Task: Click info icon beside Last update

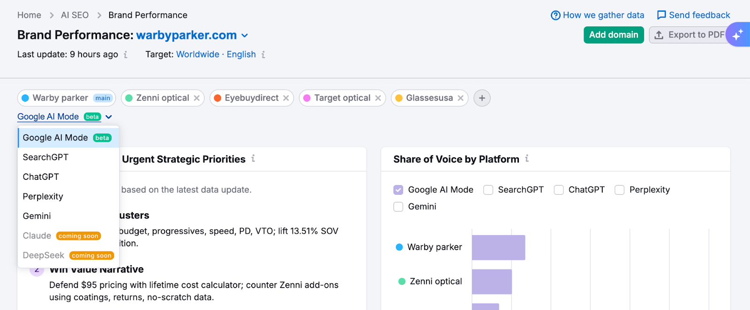Action: point(126,55)
